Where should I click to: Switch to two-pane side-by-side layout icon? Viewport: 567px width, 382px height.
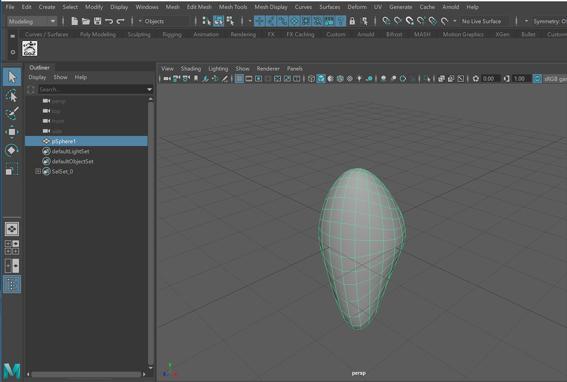tap(12, 266)
